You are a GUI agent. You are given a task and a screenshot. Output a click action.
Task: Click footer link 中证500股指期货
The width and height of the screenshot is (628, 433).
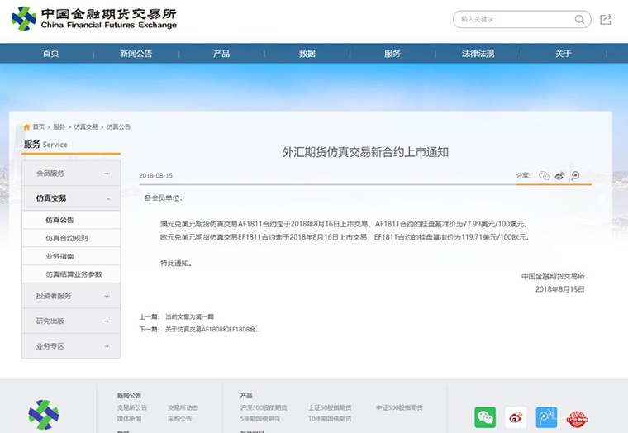click(x=399, y=407)
